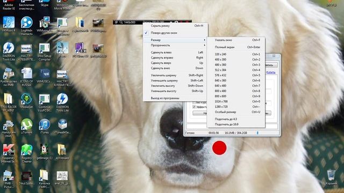Open Handycam Utility shortcut
The width and height of the screenshot is (344, 193).
click(x=9, y=128)
